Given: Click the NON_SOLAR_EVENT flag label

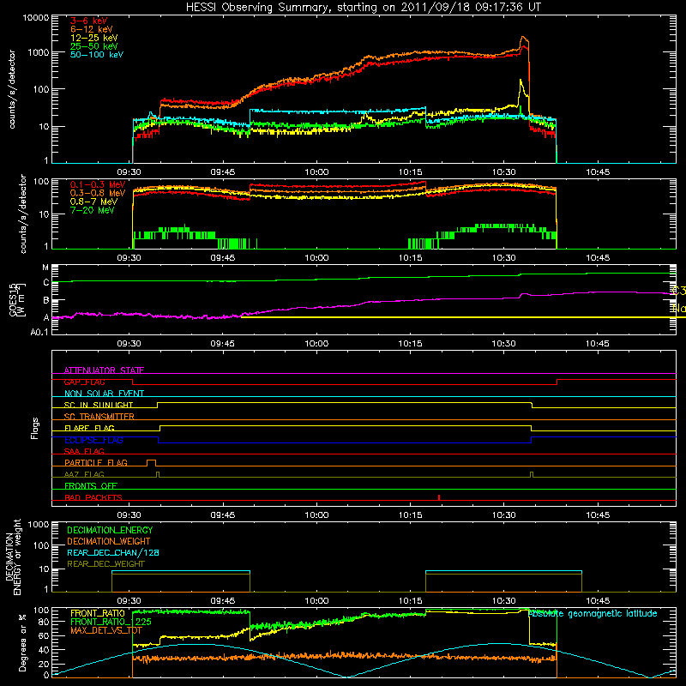Looking at the screenshot, I should (x=104, y=394).
